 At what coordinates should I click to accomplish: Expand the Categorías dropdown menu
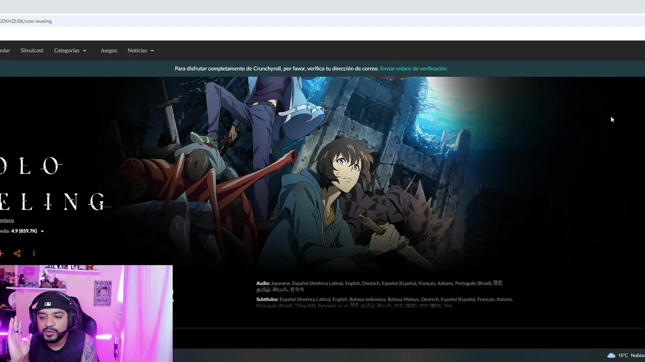[x=70, y=50]
